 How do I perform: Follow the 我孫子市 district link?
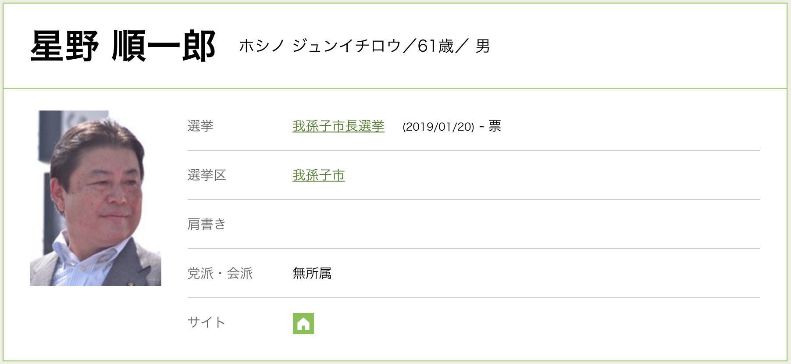point(318,175)
